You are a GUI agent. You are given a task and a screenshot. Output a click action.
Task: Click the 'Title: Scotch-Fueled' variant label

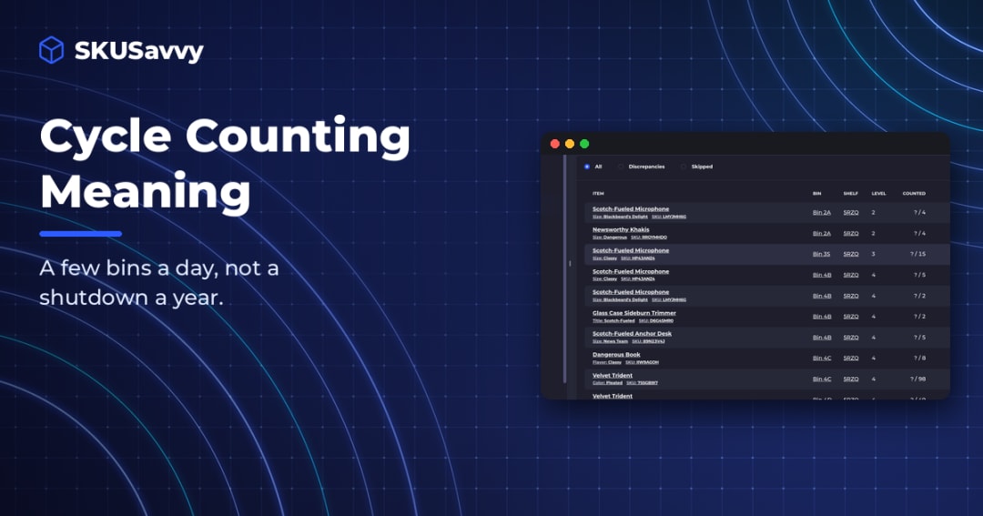coord(613,321)
